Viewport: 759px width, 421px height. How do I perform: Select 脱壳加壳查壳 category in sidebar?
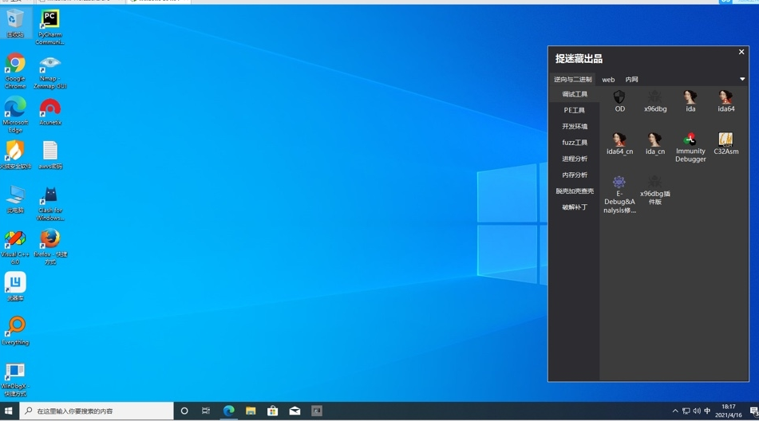[574, 191]
